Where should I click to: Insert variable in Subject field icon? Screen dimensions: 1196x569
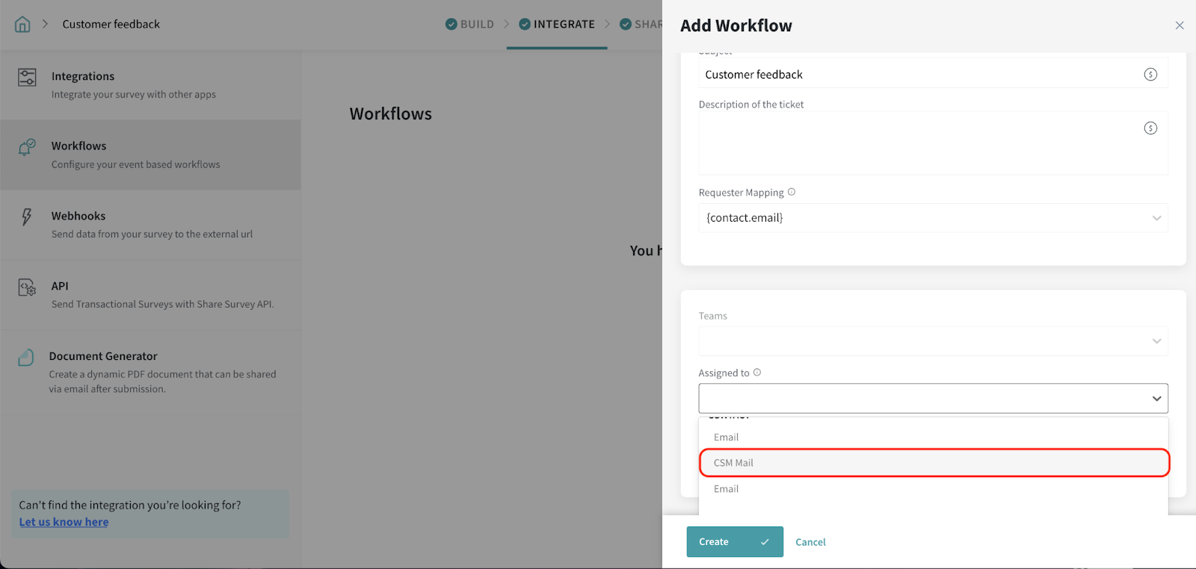pyautogui.click(x=1150, y=74)
